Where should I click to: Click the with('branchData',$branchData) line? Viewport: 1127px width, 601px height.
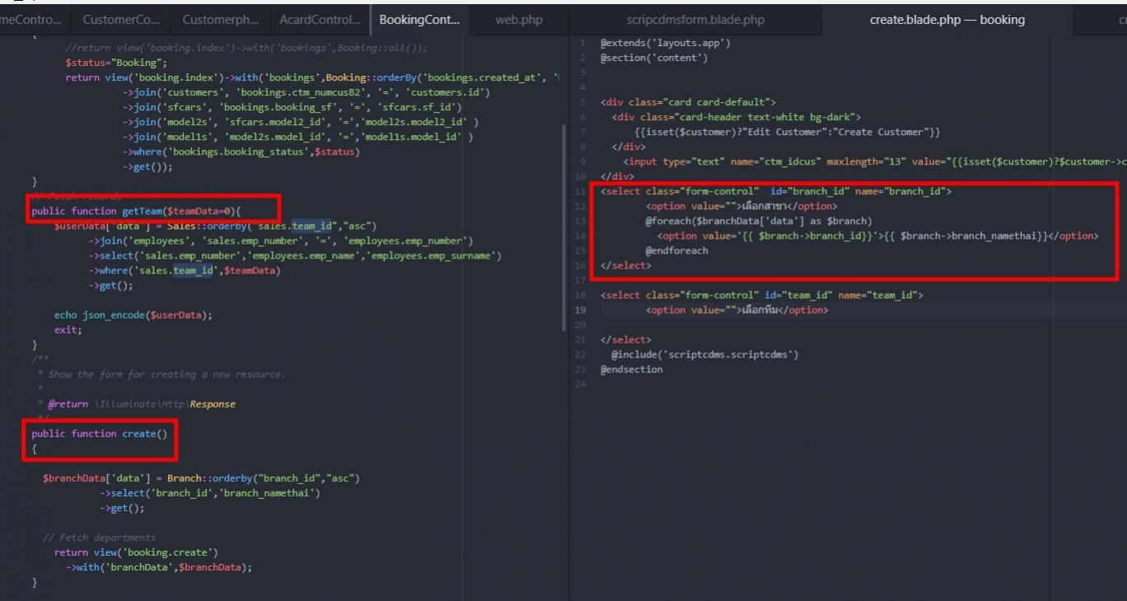click(x=159, y=567)
